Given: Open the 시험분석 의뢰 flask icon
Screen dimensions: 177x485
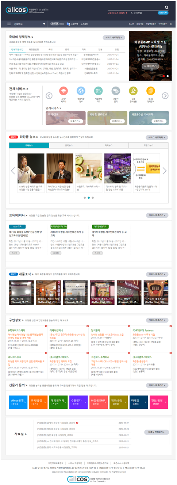Looking at the screenshot, I should pyautogui.click(x=98, y=91).
